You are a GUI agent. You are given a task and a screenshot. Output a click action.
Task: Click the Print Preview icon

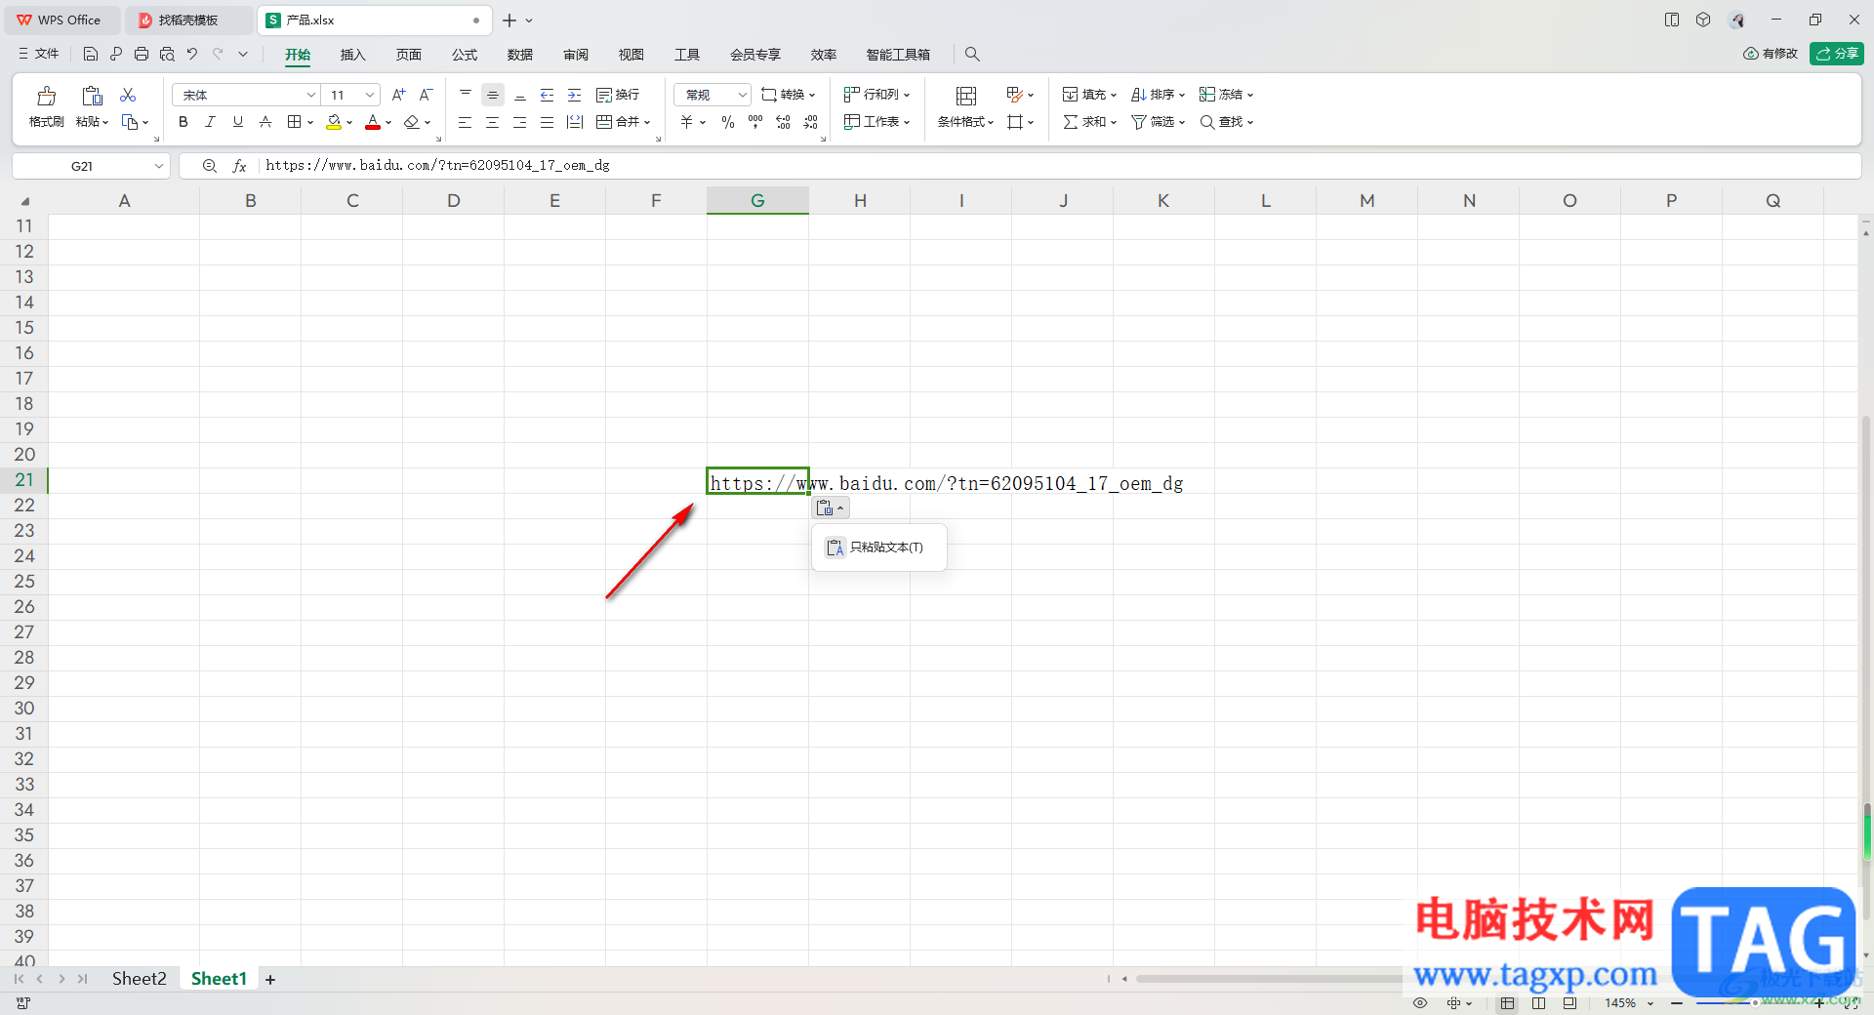pos(167,54)
